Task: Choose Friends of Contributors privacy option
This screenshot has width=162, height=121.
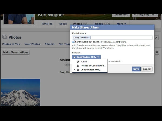Action: (x=90, y=66)
